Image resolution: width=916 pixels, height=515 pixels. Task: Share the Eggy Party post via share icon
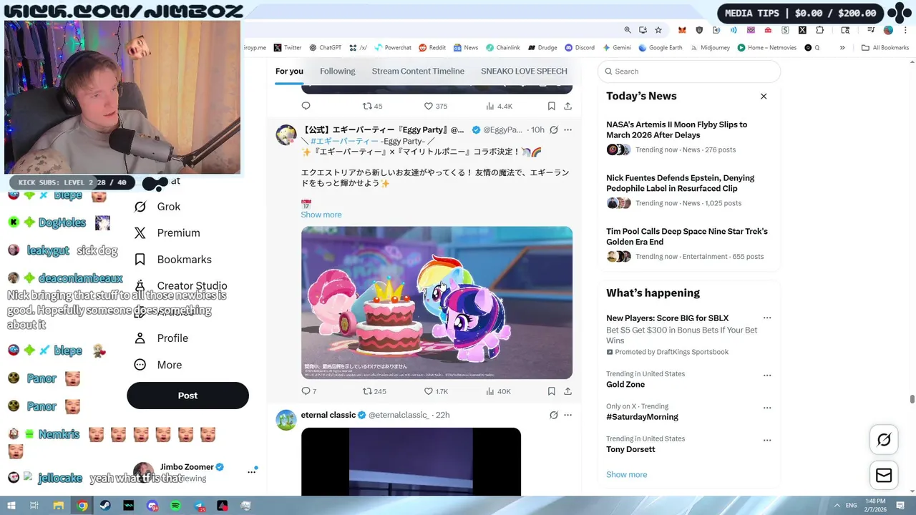(x=567, y=391)
